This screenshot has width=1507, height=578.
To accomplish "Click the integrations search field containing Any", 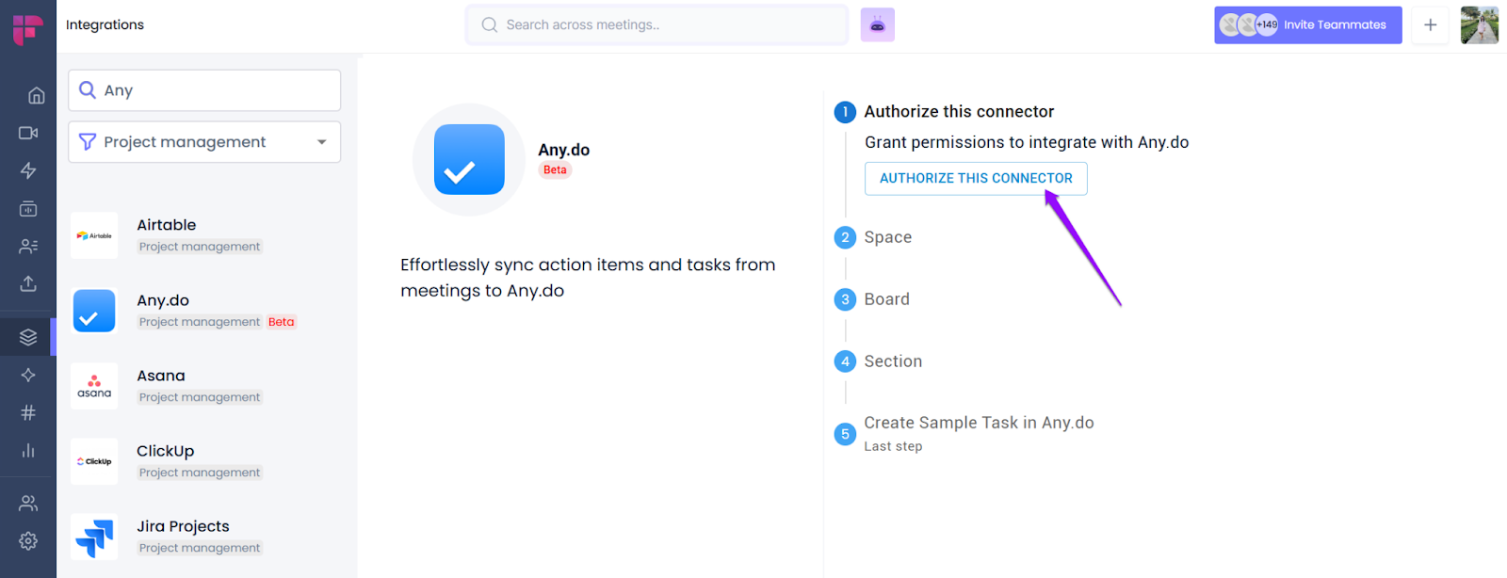I will (204, 90).
